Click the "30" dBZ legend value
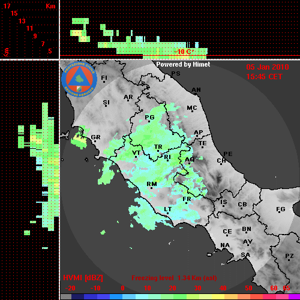The width and height of the screenshot is (300, 300). [x=198, y=288]
